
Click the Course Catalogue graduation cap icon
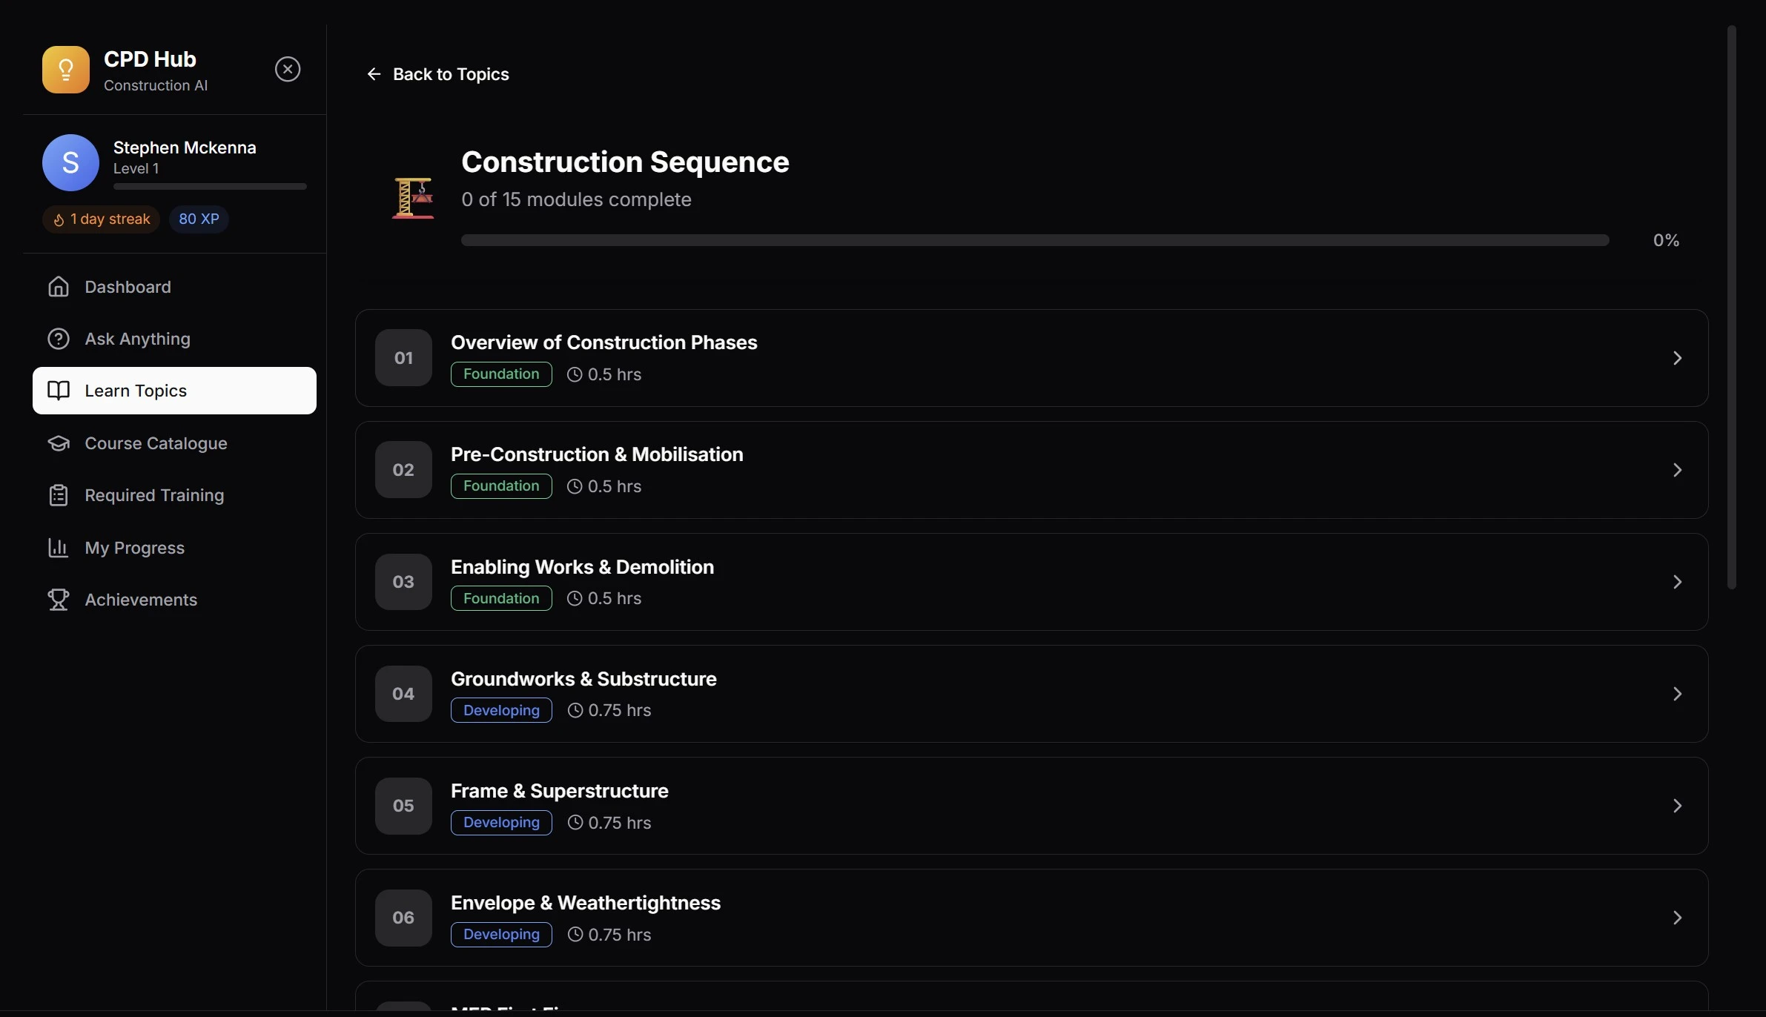tap(59, 443)
